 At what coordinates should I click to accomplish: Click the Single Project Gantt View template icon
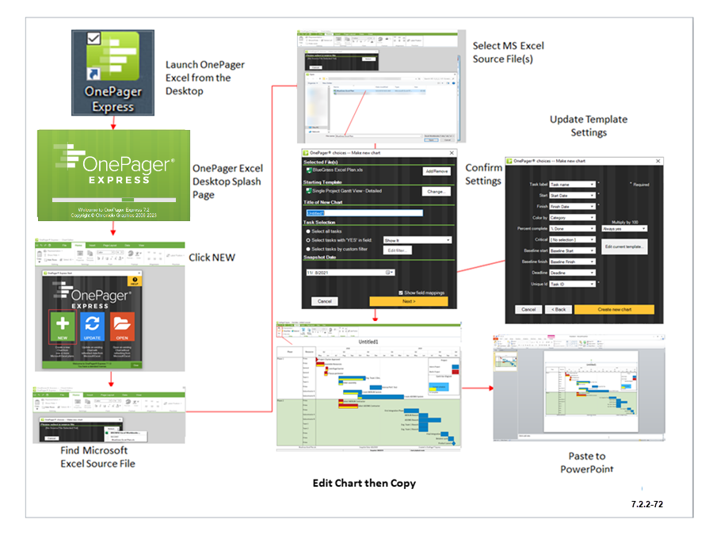point(310,191)
